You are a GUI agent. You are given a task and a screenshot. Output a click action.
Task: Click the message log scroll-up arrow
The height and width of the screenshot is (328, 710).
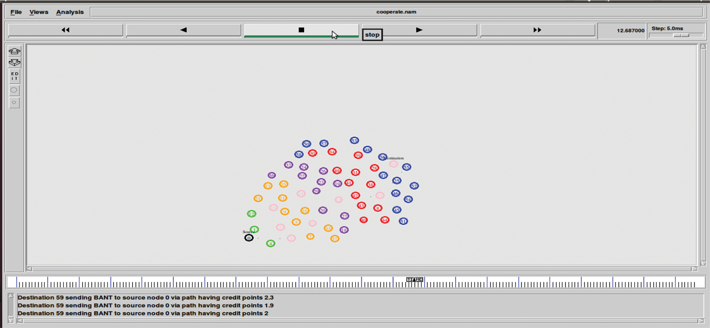click(11, 296)
